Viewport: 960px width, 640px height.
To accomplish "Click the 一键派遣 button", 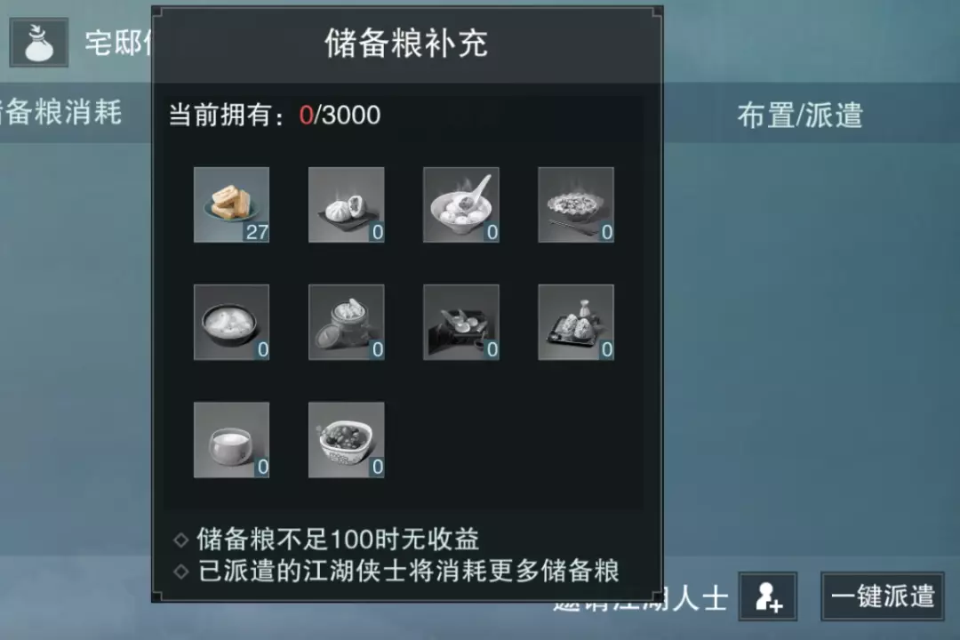I will click(883, 596).
